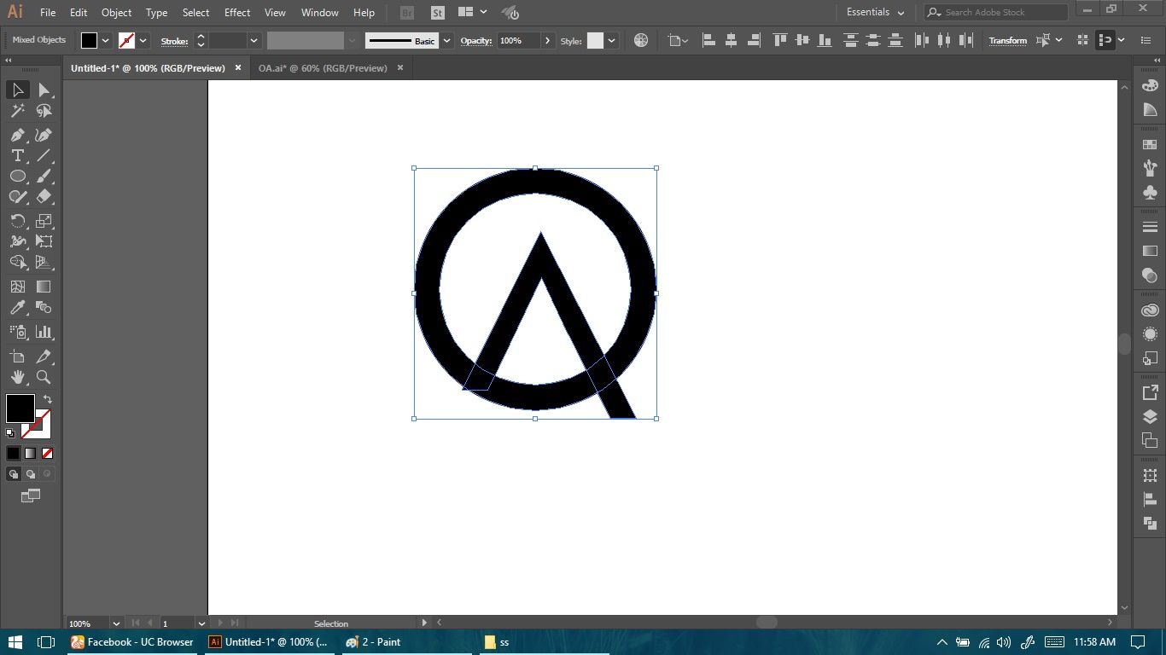Viewport: 1166px width, 655px height.
Task: Open the Layers panel icon
Action: [1150, 417]
